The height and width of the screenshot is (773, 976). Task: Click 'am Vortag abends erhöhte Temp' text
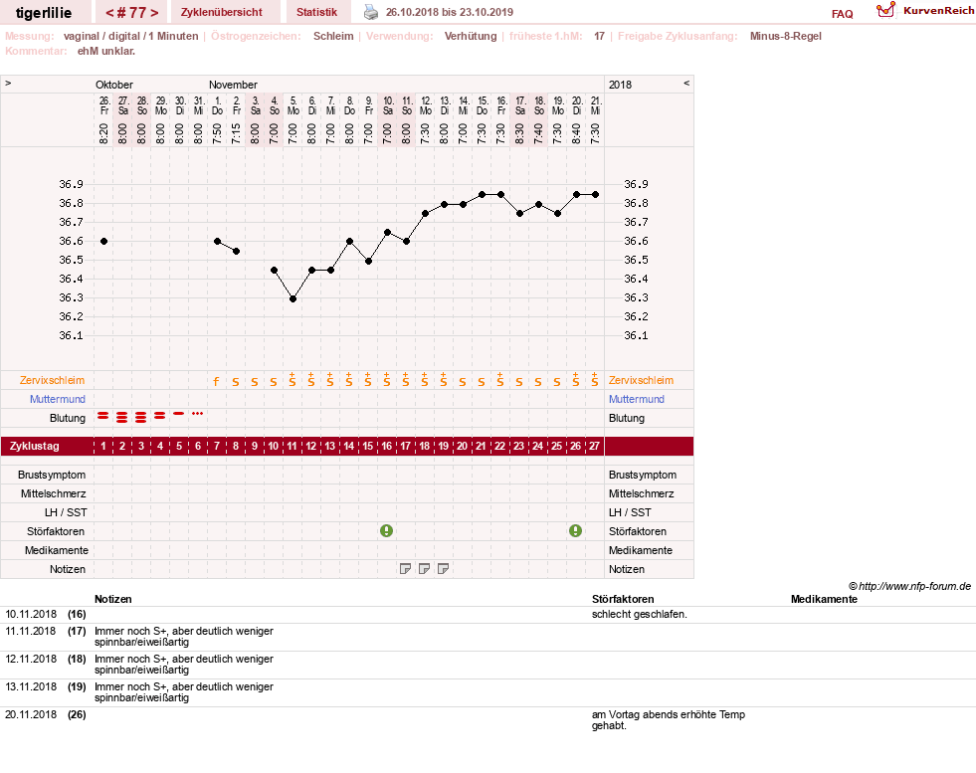point(668,714)
